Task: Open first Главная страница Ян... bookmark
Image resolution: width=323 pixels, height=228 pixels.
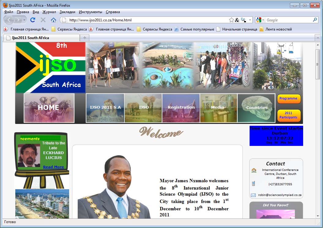Action: [x=26, y=29]
